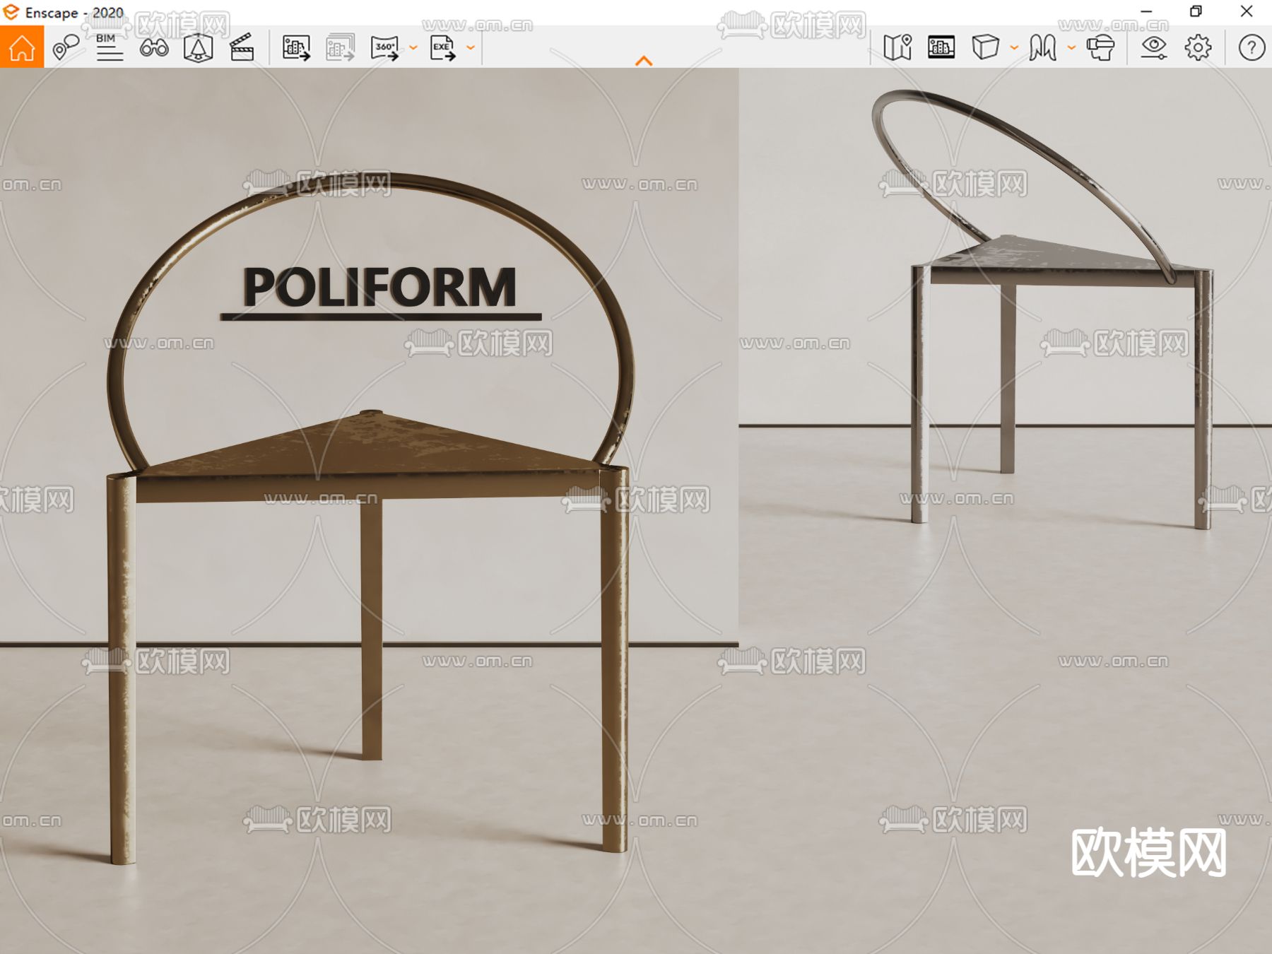This screenshot has width=1272, height=954.
Task: Open Visual Settings with the eye icon
Action: coord(1153,47)
